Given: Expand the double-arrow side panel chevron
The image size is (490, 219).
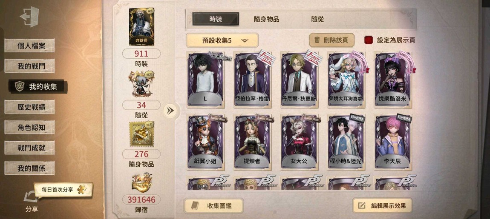Looking at the screenshot, I should (170, 111).
